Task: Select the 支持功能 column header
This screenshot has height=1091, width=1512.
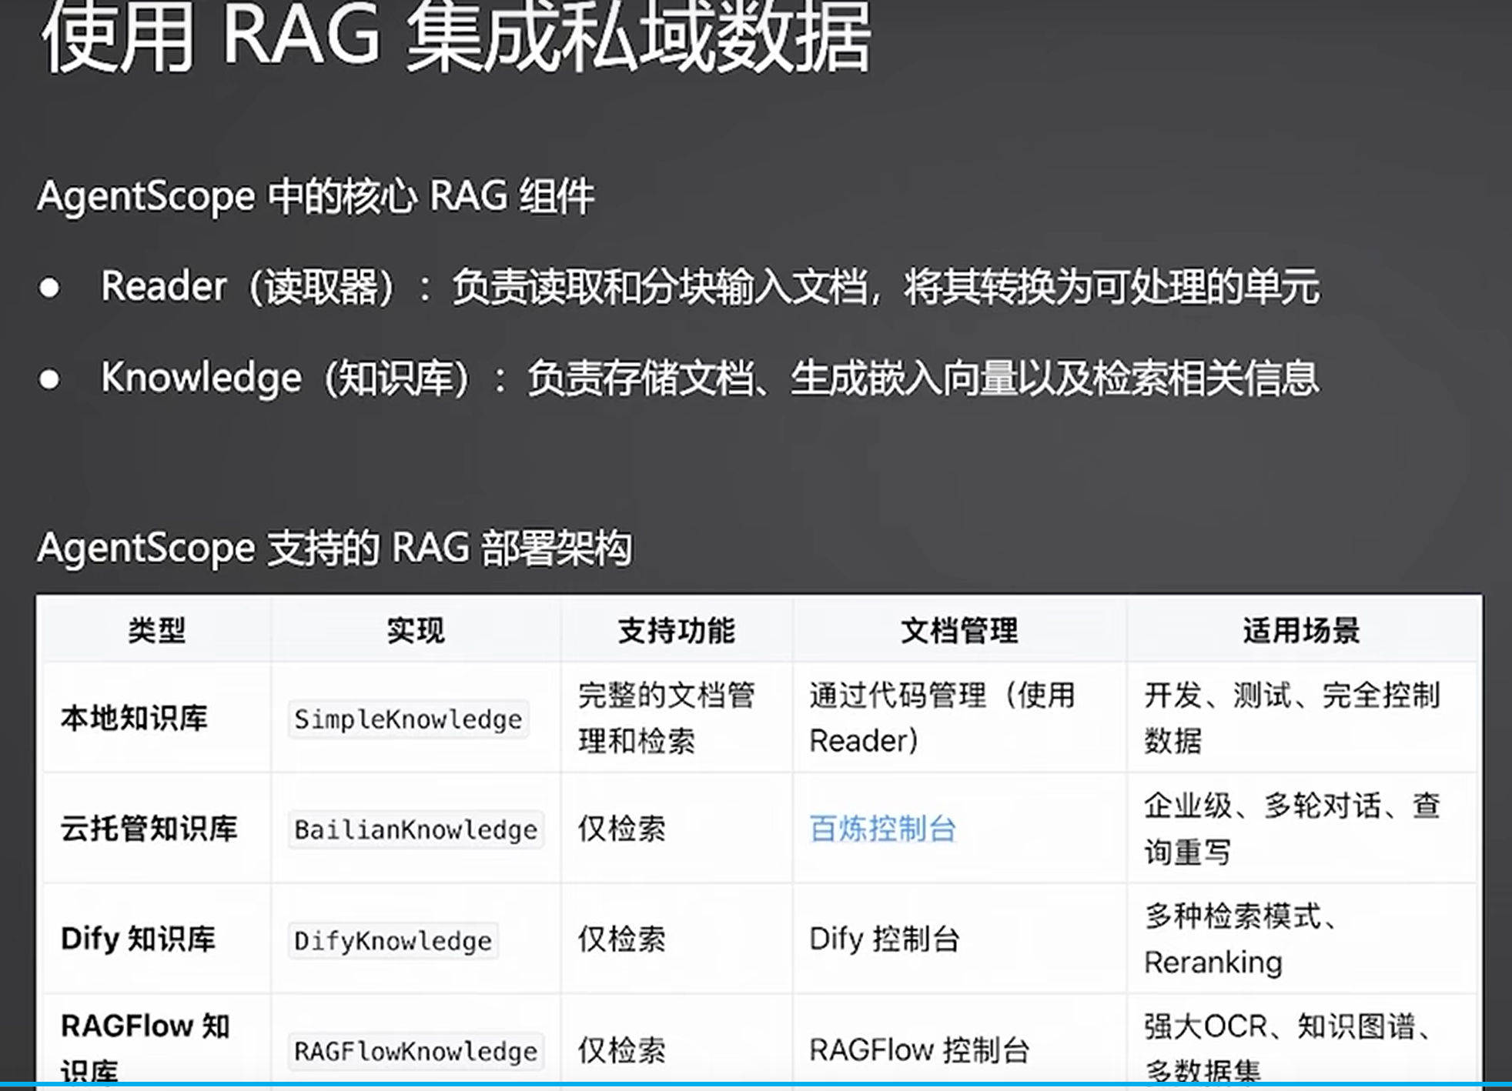Action: point(677,630)
